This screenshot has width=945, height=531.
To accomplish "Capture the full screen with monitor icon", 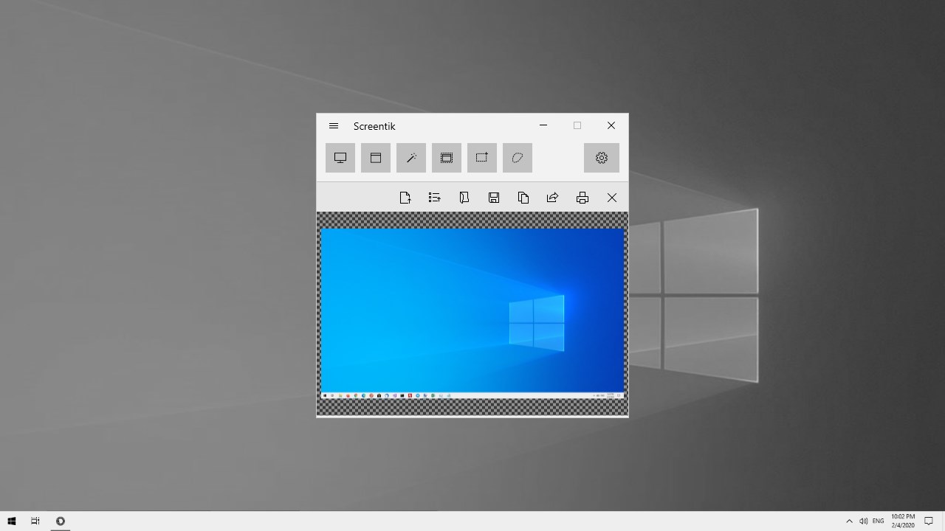I will click(340, 158).
